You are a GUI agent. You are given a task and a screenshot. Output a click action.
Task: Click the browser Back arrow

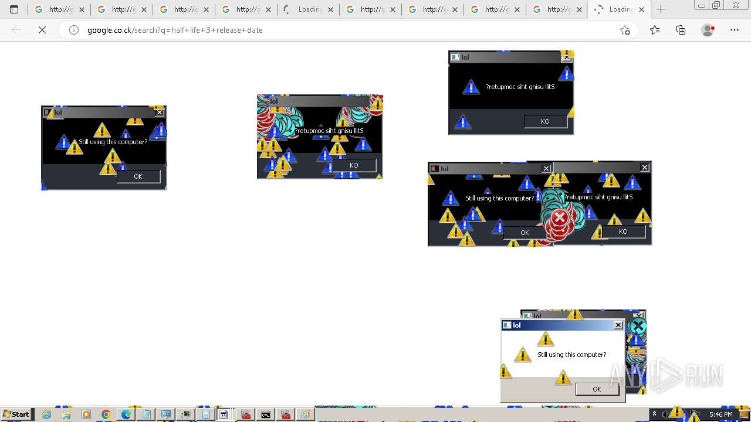[x=16, y=30]
